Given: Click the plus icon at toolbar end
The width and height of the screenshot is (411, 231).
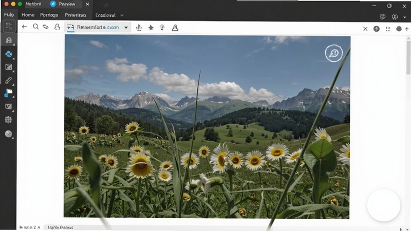Looking at the screenshot, I should pos(407,29).
